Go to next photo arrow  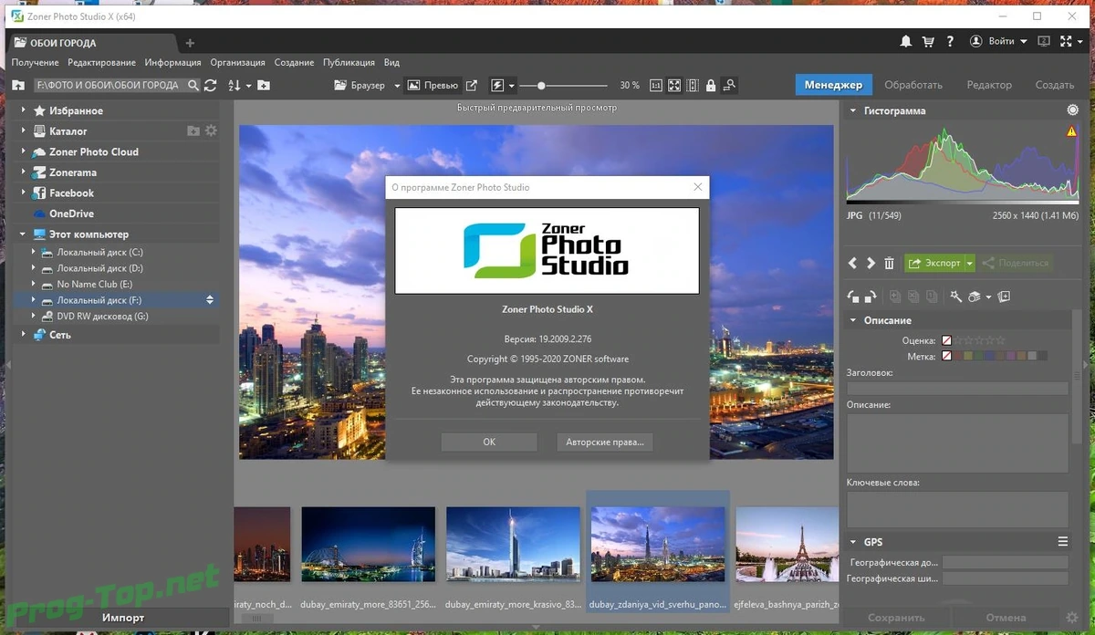pos(871,263)
